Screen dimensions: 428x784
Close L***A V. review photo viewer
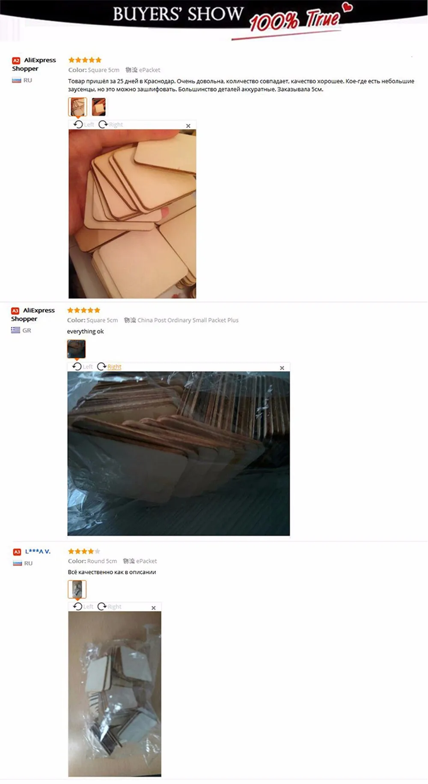pyautogui.click(x=154, y=608)
